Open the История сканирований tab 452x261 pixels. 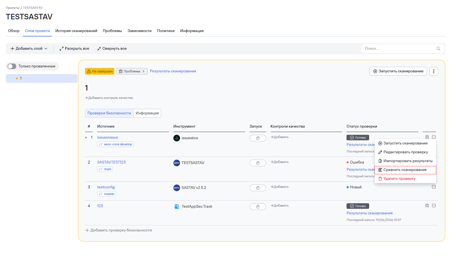[x=76, y=31]
